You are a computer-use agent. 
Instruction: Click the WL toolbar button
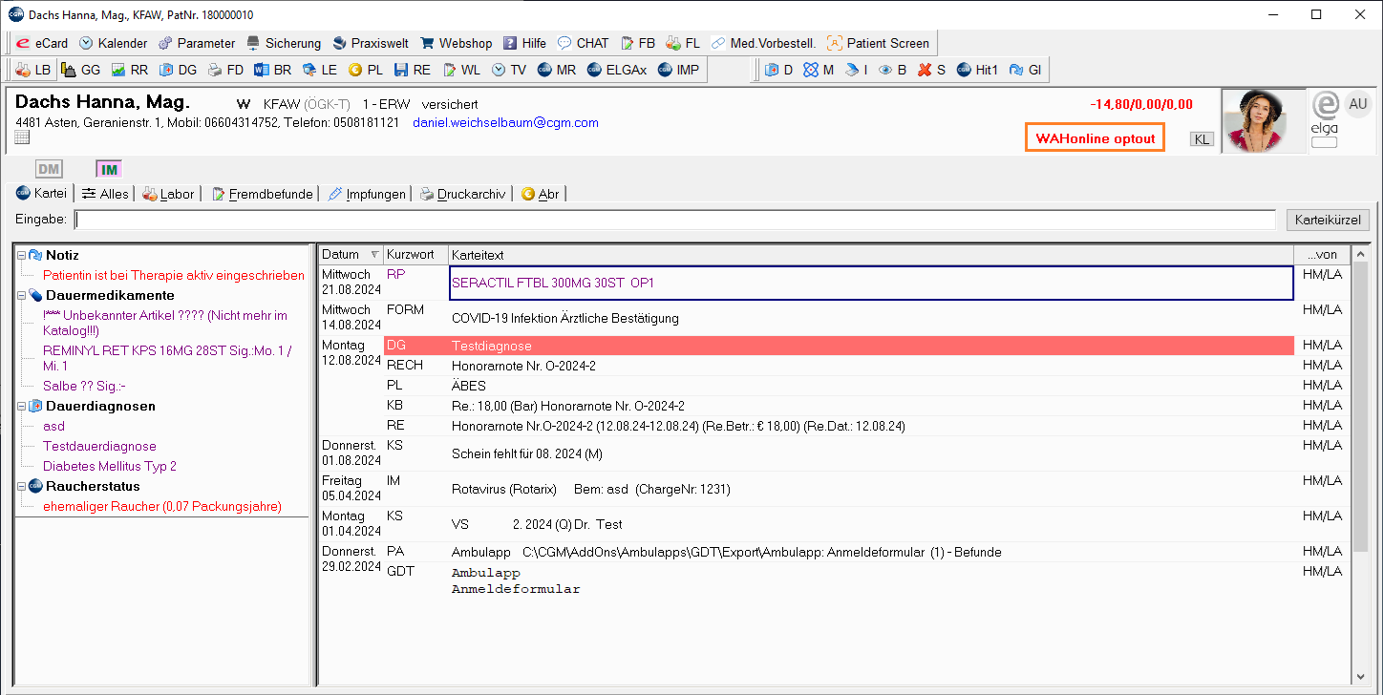tap(461, 70)
